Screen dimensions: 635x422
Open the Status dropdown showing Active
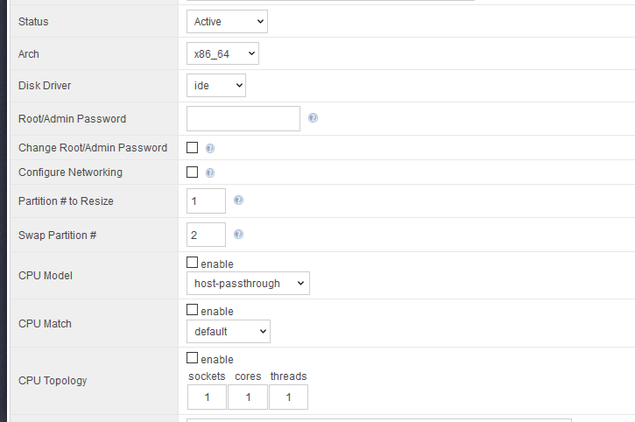(227, 22)
